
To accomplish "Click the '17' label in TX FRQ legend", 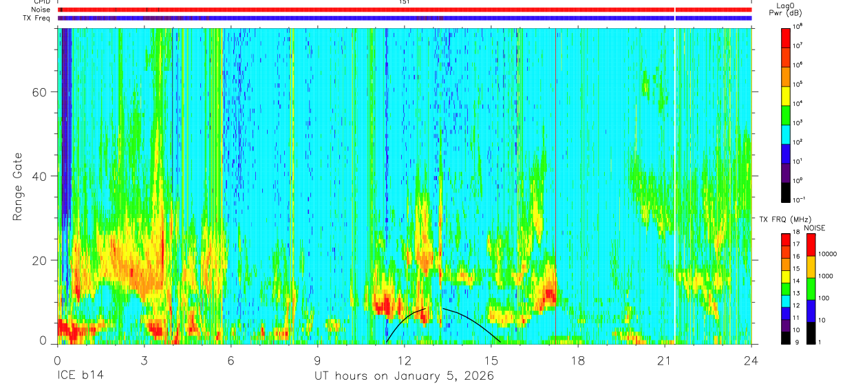I will click(796, 244).
